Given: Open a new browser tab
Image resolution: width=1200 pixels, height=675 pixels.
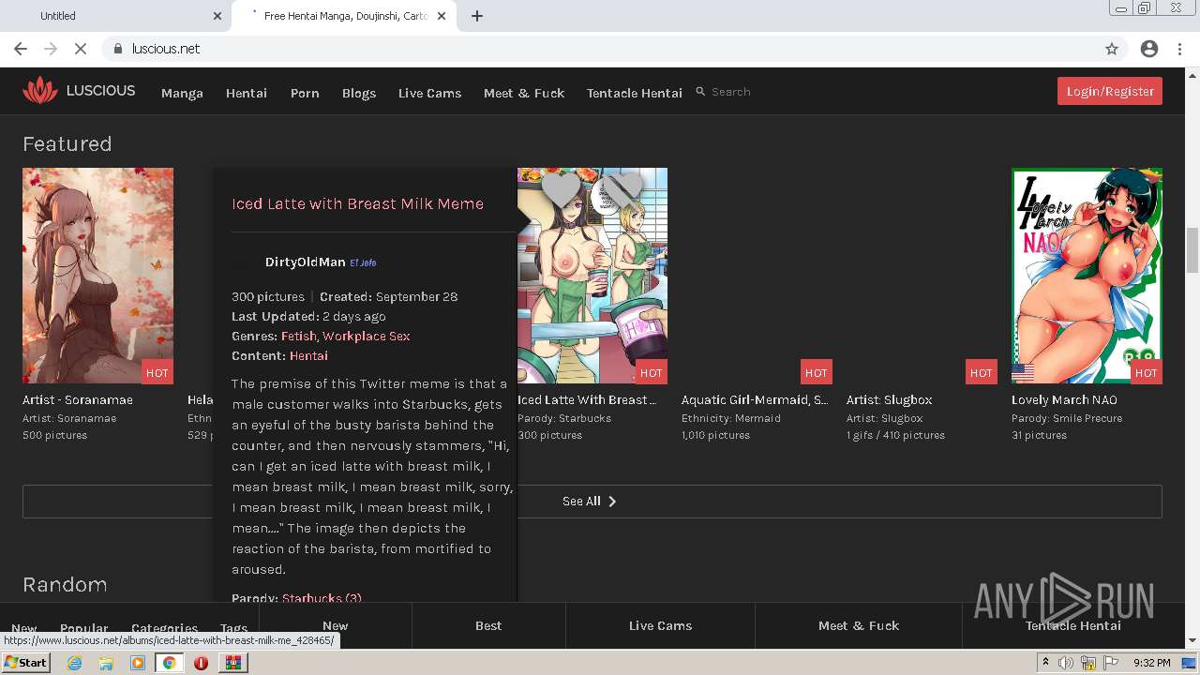Looking at the screenshot, I should tap(477, 16).
